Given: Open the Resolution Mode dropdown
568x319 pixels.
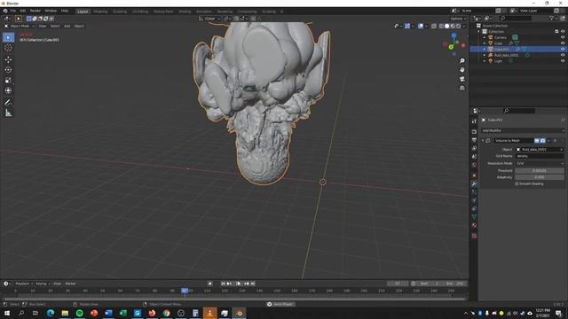Looking at the screenshot, I should pos(540,163).
